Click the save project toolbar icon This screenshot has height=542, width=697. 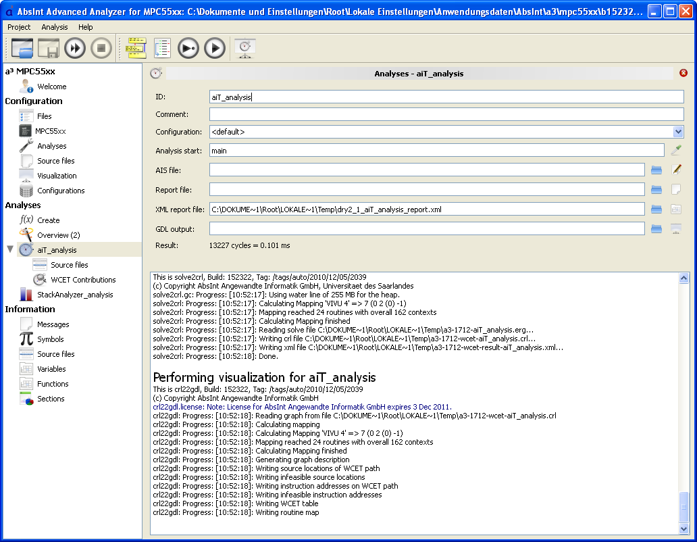point(49,48)
